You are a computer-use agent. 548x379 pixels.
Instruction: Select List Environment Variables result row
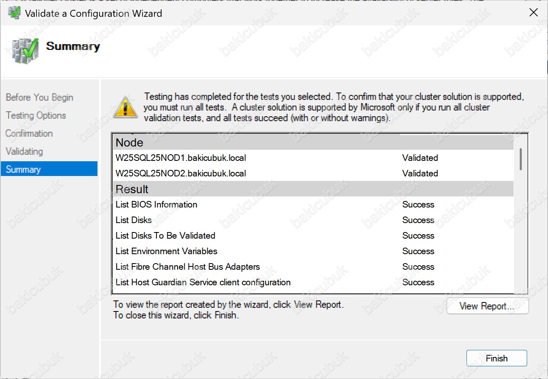166,251
